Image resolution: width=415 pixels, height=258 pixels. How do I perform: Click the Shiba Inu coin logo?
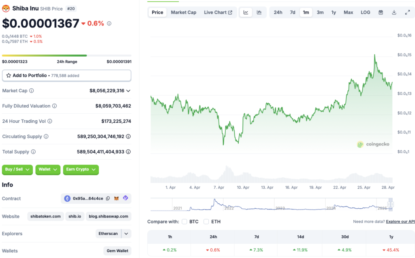tap(6, 9)
